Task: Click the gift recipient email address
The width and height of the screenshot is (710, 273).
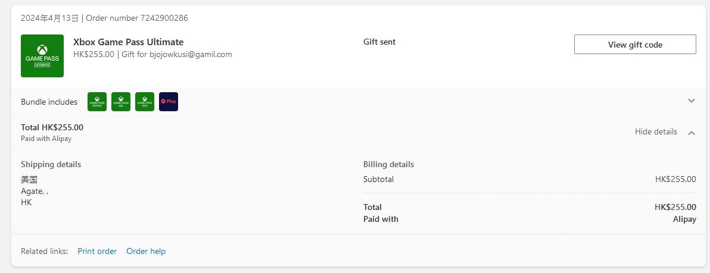Action: (191, 54)
